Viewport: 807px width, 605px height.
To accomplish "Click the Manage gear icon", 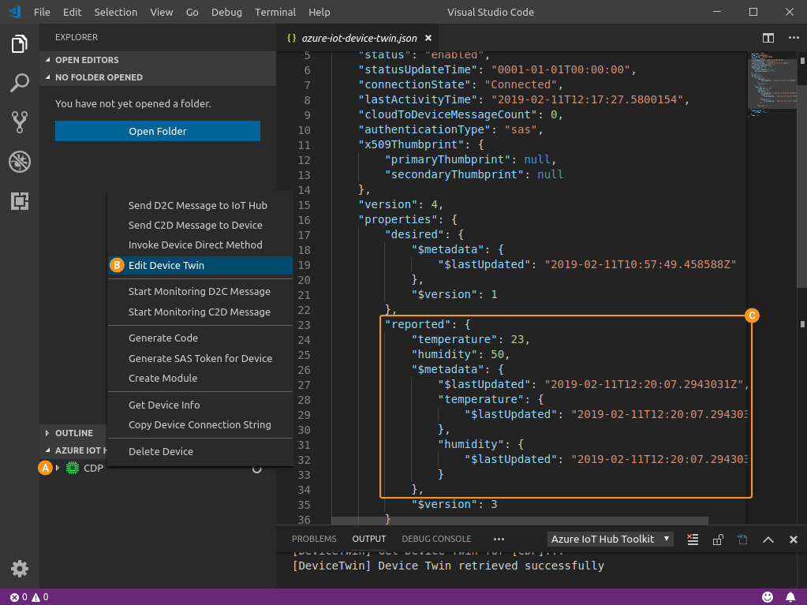I will (x=20, y=568).
